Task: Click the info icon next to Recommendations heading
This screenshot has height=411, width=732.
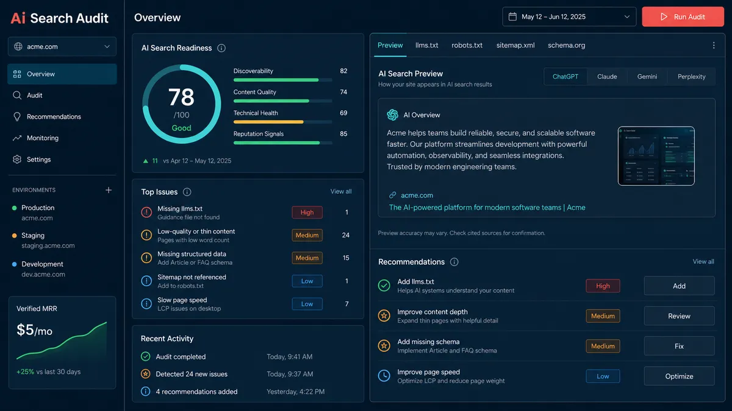Action: click(454, 262)
